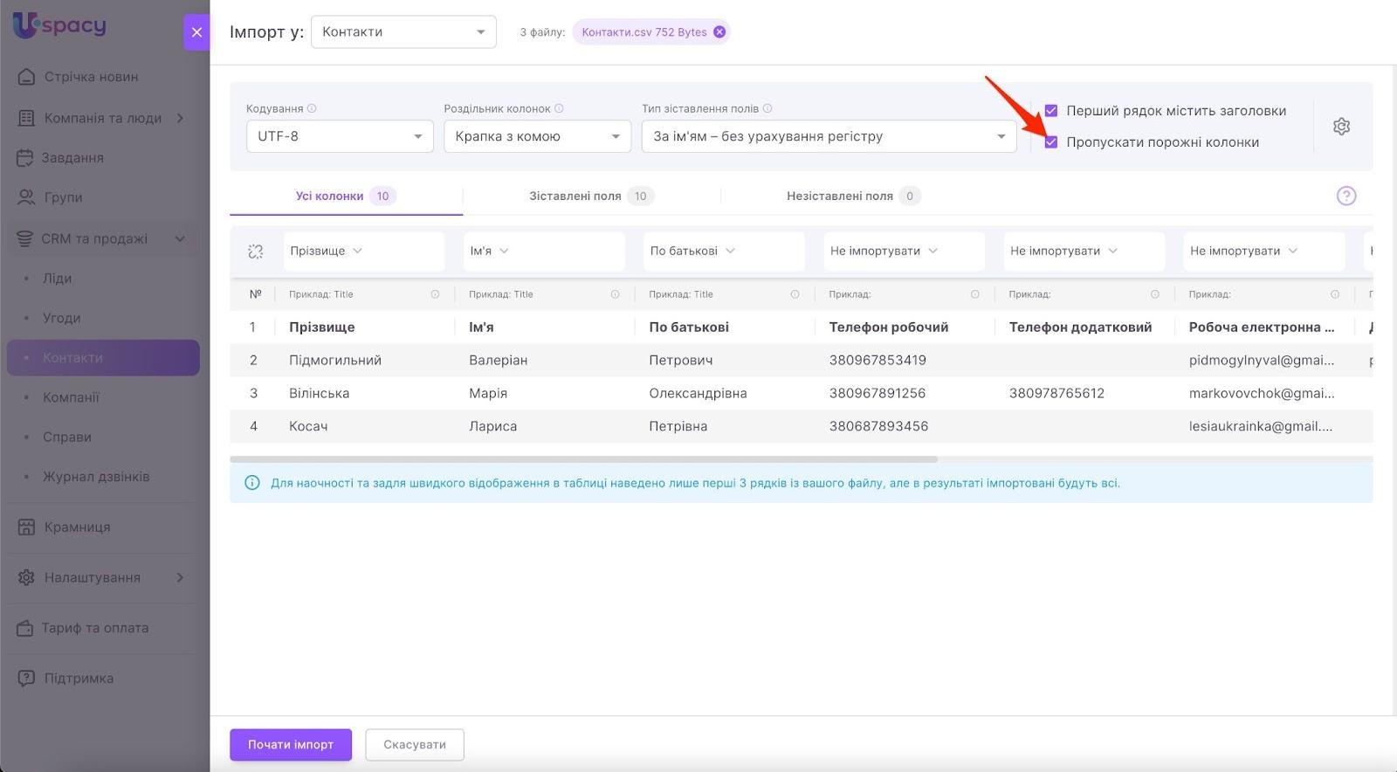Click info icon beside Роздільник колонок label
Viewport: 1397px width, 772px height.
559,108
